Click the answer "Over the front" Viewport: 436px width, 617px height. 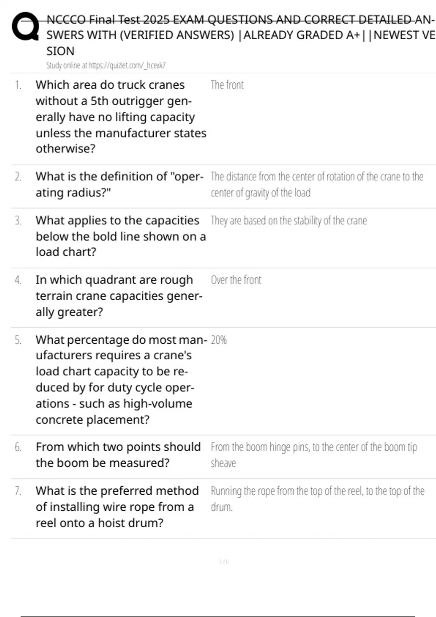[x=236, y=280]
